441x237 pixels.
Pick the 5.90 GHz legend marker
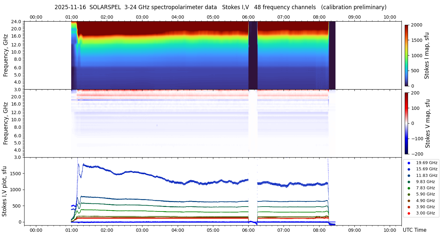point(409,195)
